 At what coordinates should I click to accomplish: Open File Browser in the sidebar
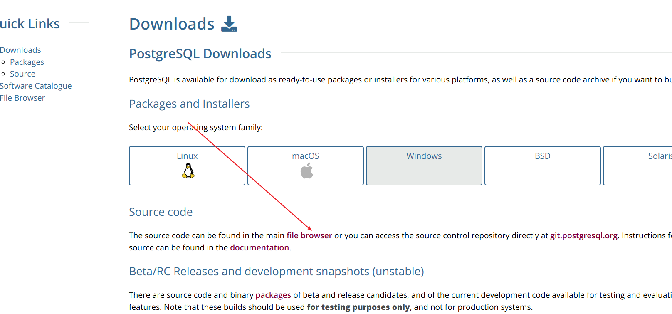22,98
